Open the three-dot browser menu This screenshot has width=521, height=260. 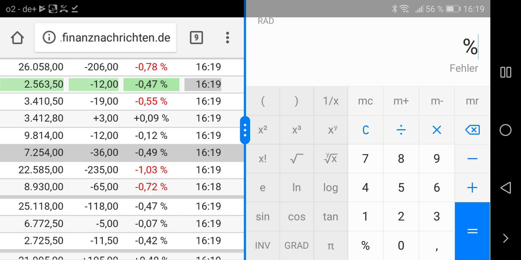[227, 38]
